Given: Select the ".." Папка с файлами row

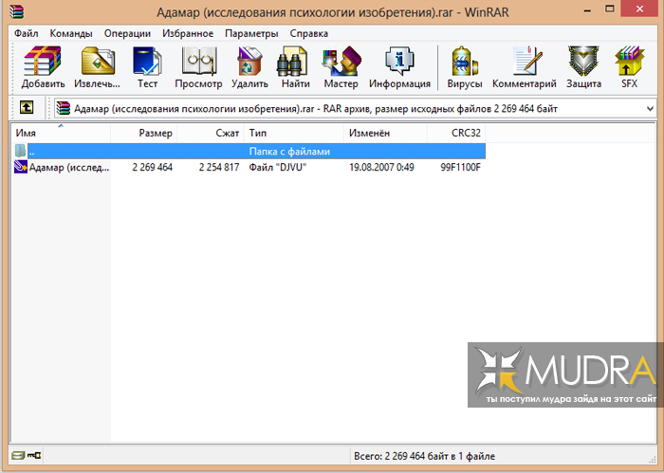Looking at the screenshot, I should 249,151.
